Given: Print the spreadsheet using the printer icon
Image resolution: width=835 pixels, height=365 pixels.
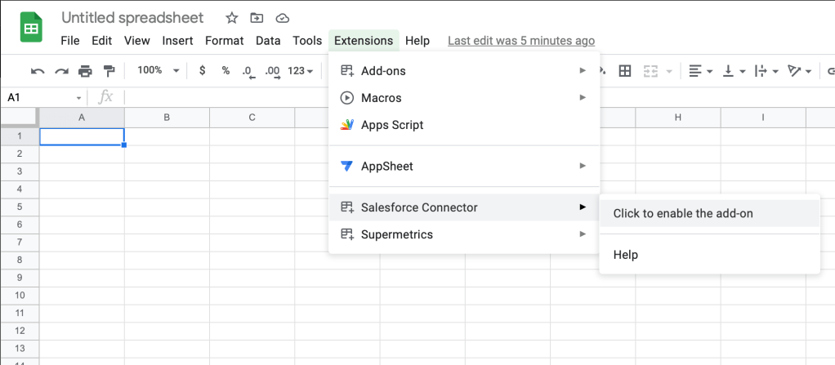Looking at the screenshot, I should pyautogui.click(x=85, y=71).
